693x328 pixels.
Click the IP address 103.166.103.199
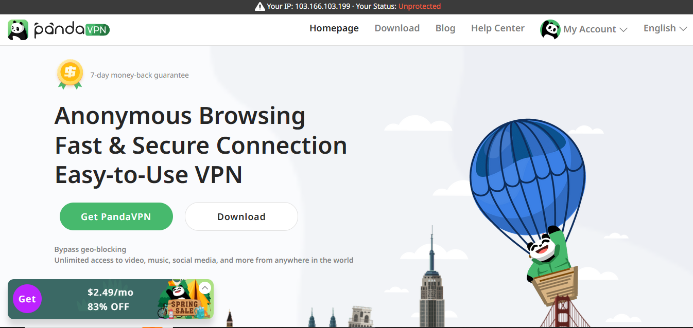click(x=322, y=7)
